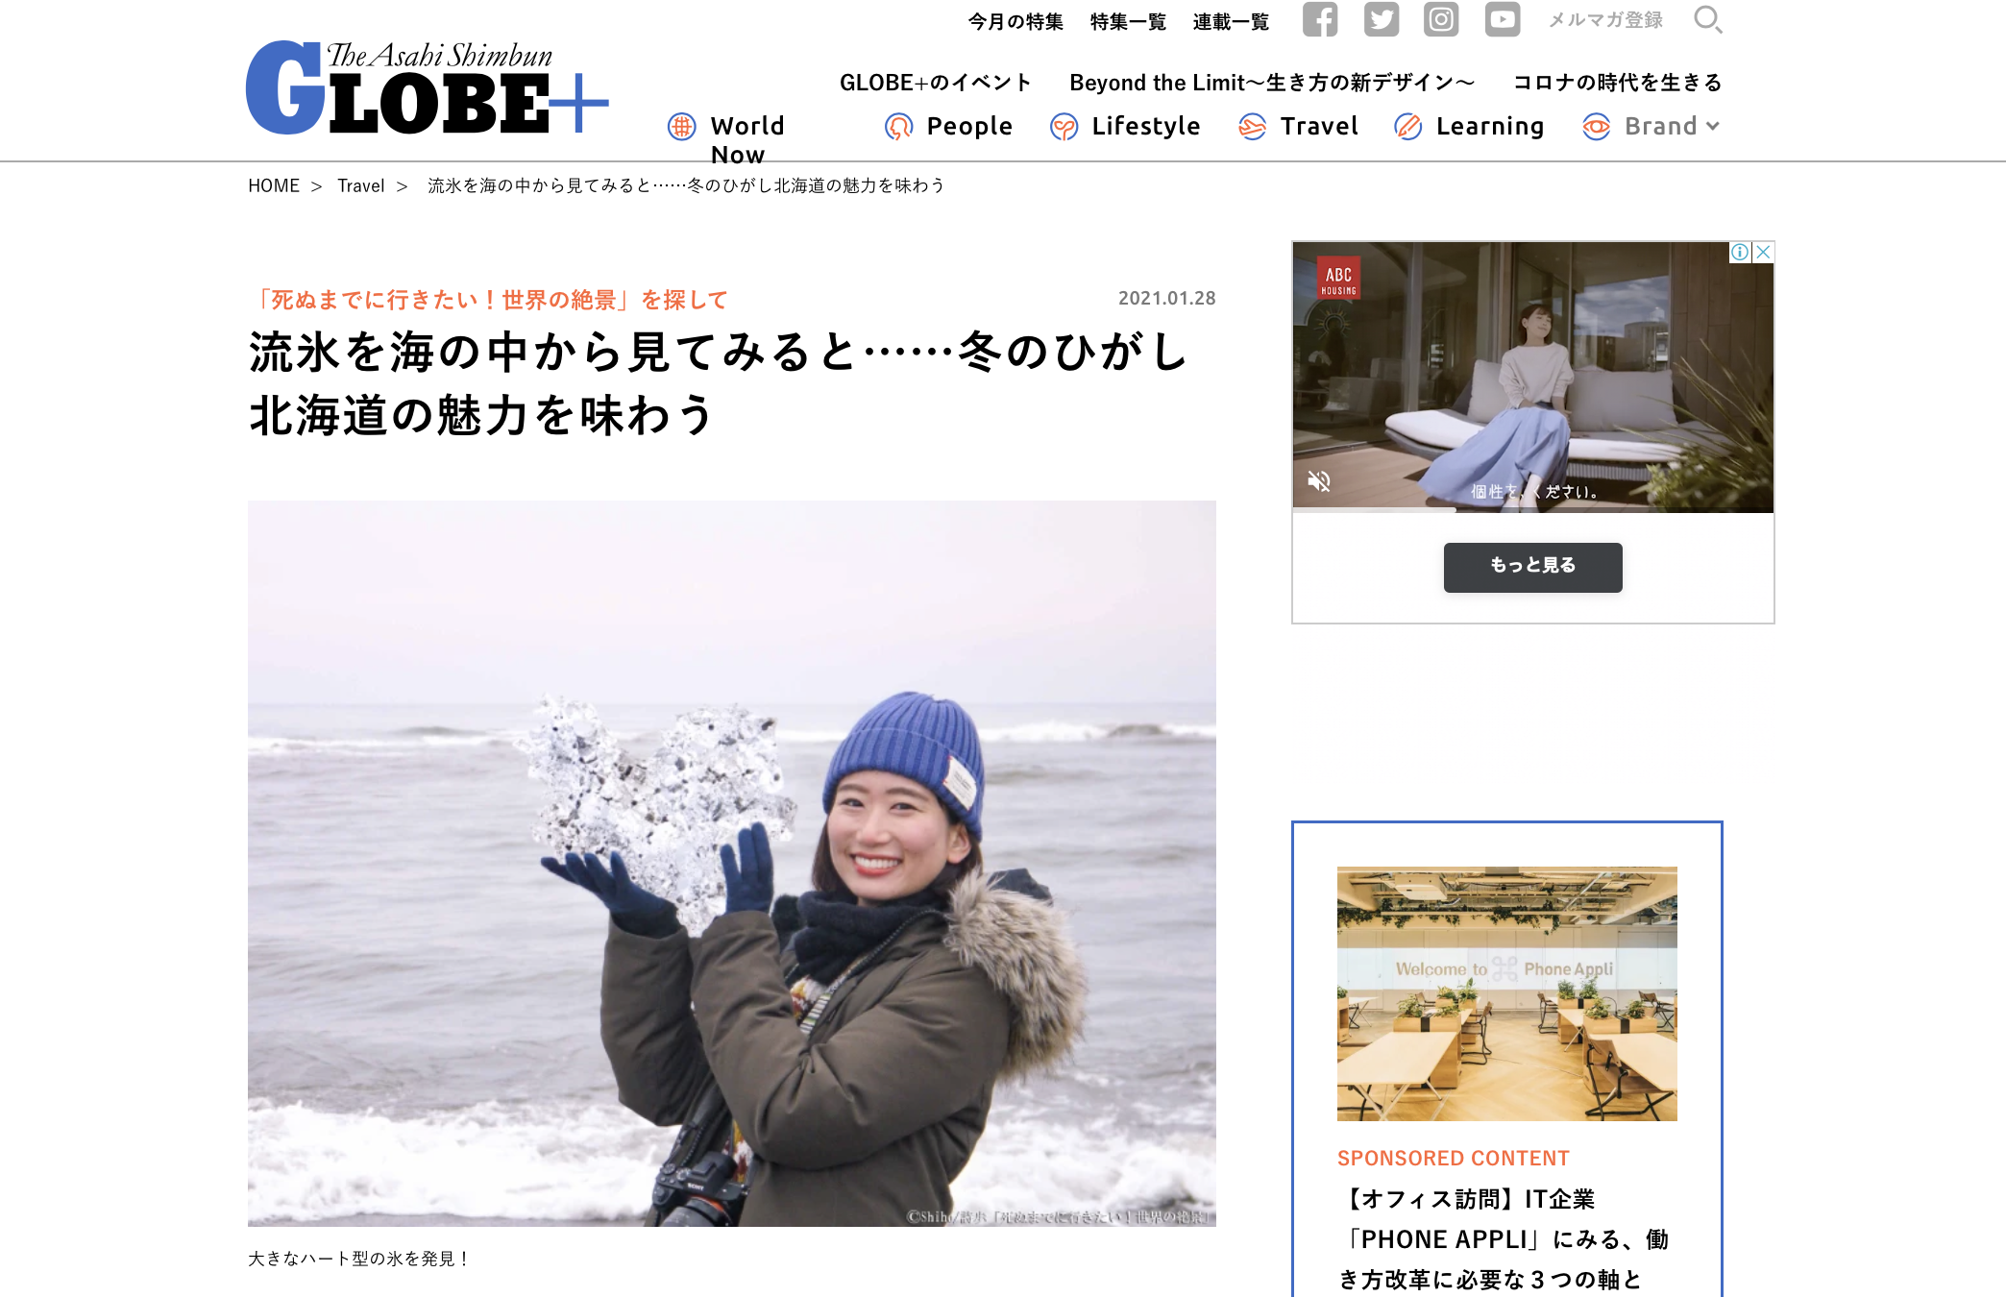Open the YouTube social icon
The width and height of the screenshot is (2006, 1297).
click(x=1503, y=20)
